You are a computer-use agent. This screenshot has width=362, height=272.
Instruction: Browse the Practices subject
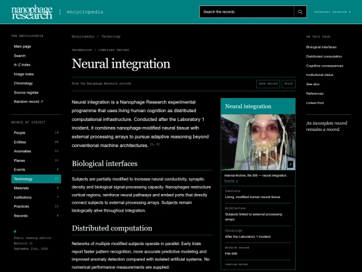36,206
